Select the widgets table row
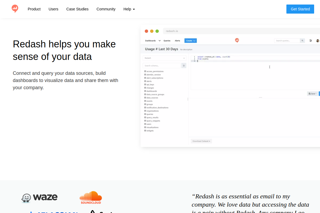The height and width of the screenshot is (213, 320). click(149, 131)
